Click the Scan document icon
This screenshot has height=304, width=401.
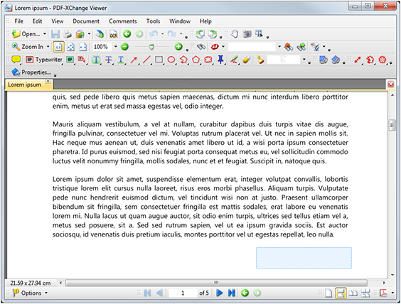click(100, 33)
